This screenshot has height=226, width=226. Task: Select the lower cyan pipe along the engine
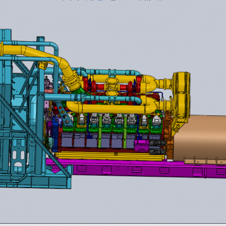[92, 98]
